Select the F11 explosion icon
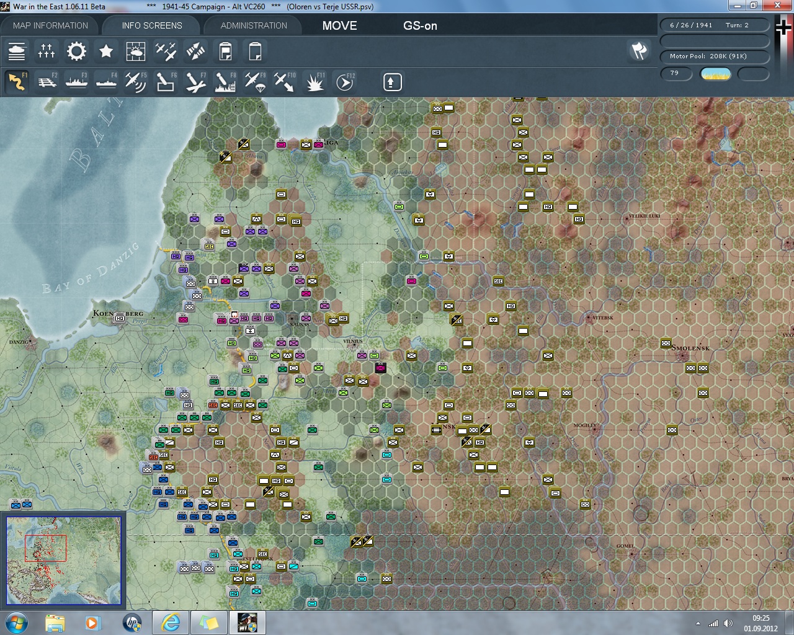The height and width of the screenshot is (635, 794). point(314,82)
